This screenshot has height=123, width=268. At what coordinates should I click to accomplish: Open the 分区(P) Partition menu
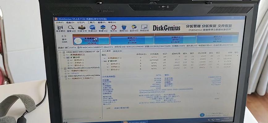pos(81,22)
